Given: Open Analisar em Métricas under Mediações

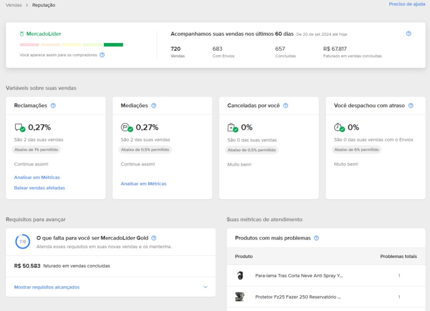Looking at the screenshot, I should pos(143,184).
